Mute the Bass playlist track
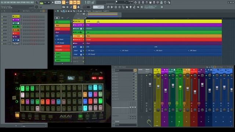Image resolution: width=235 pixels, height=132 pixels. 83,43
